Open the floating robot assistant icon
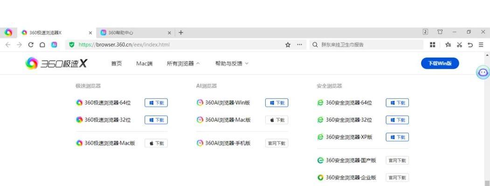 pyautogui.click(x=483, y=72)
